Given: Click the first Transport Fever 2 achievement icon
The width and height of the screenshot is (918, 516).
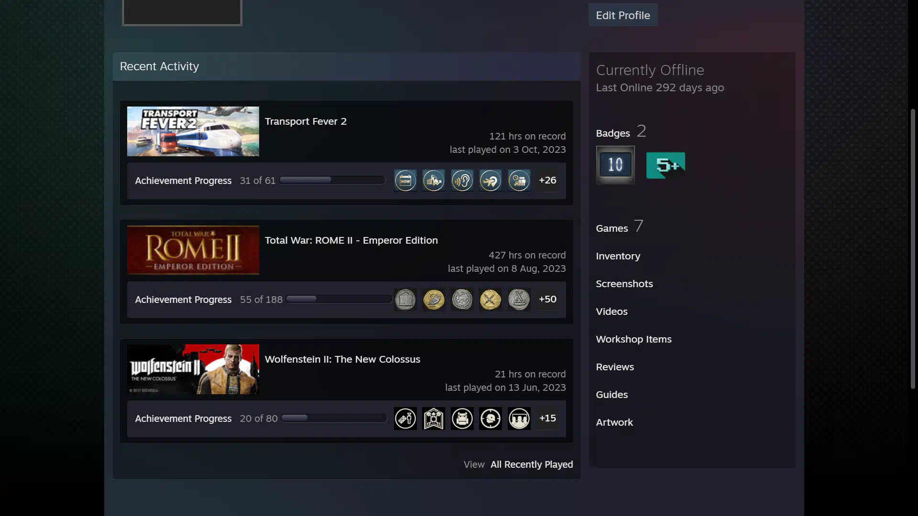Looking at the screenshot, I should pyautogui.click(x=405, y=181).
